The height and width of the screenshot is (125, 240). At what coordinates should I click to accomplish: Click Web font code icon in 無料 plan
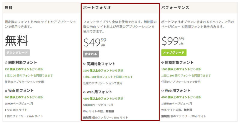tap(6, 91)
